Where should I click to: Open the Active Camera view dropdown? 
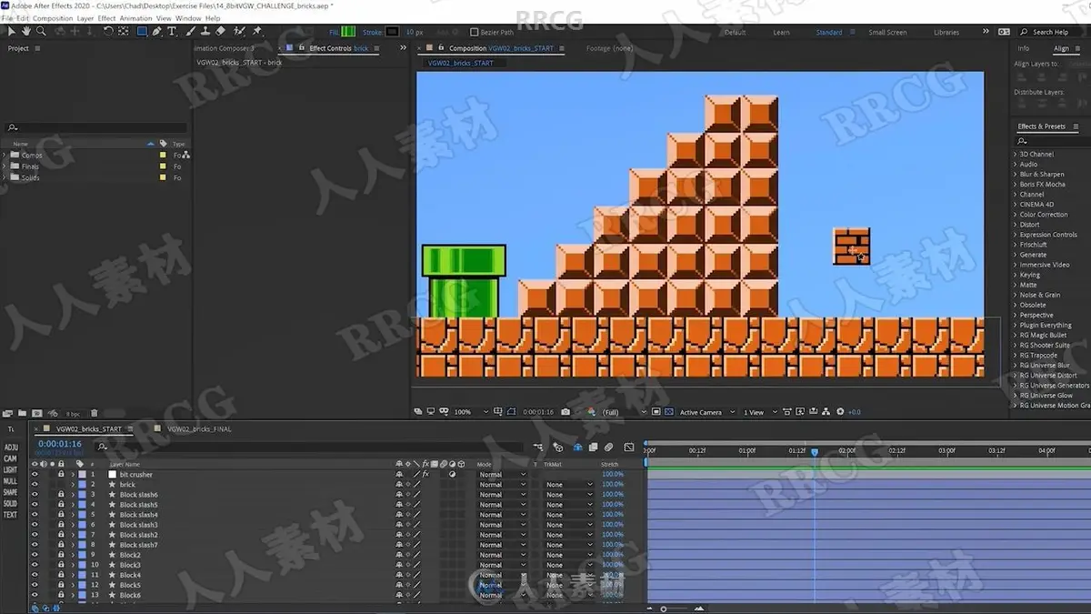point(706,412)
